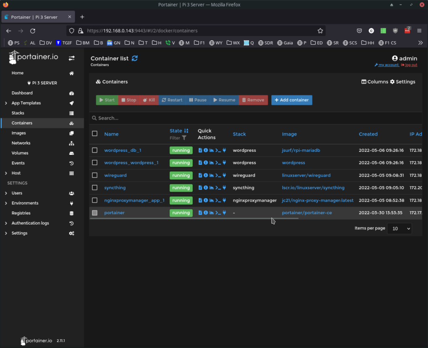Open the Columns selector
The width and height of the screenshot is (428, 348).
tap(375, 82)
